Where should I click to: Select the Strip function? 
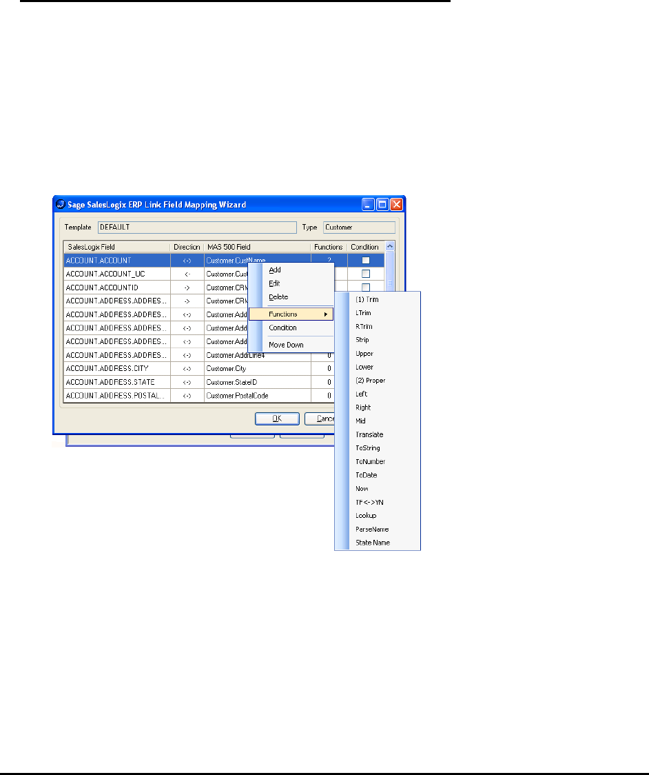pyautogui.click(x=378, y=340)
